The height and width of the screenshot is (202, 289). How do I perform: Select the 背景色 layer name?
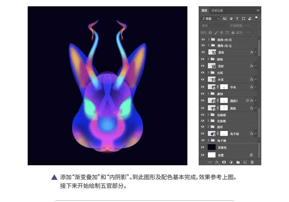pos(222,147)
